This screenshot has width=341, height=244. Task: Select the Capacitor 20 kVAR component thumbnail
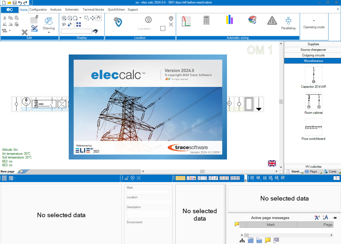(313, 75)
